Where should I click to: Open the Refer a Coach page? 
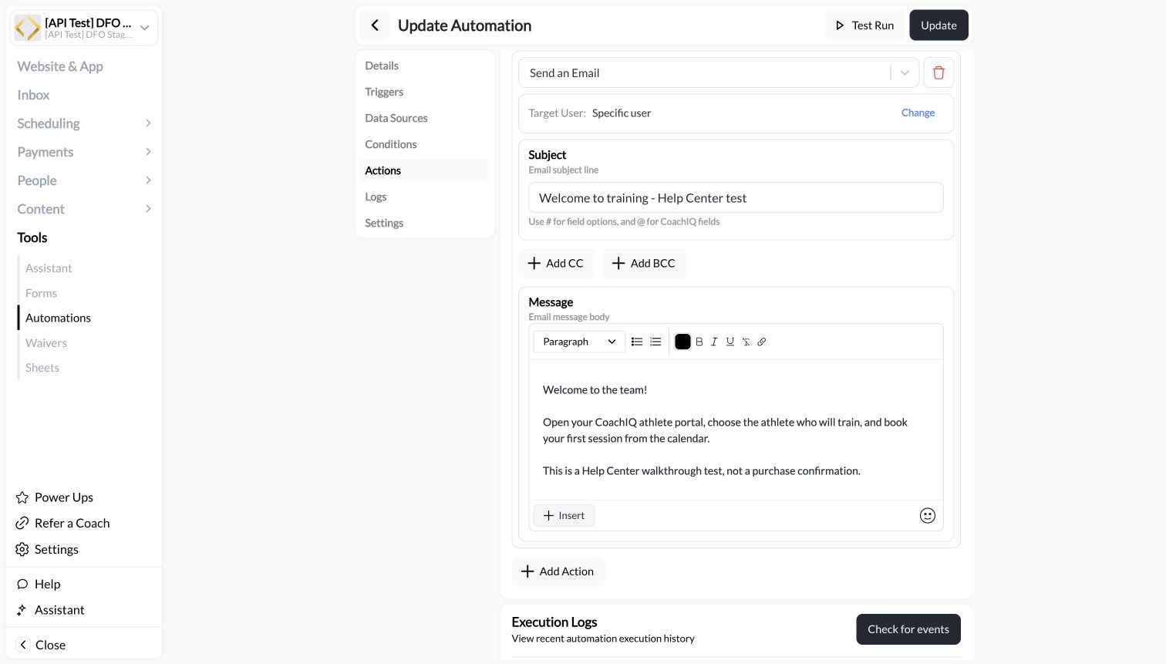[62, 523]
